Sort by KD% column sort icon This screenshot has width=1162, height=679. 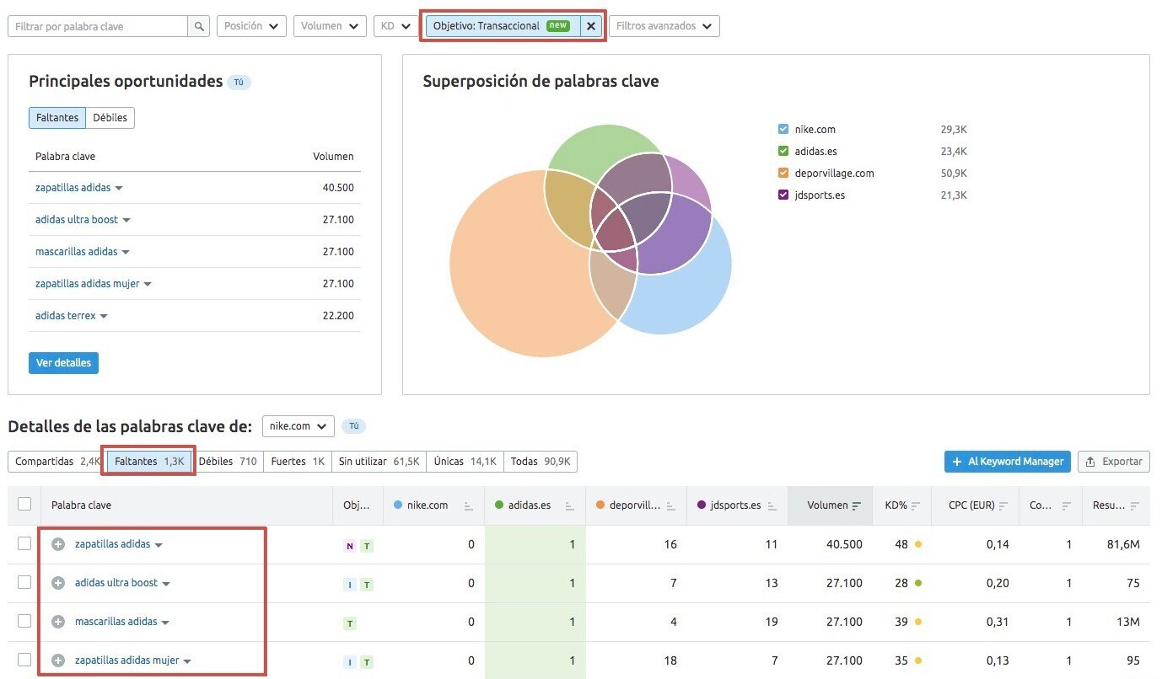click(x=916, y=505)
